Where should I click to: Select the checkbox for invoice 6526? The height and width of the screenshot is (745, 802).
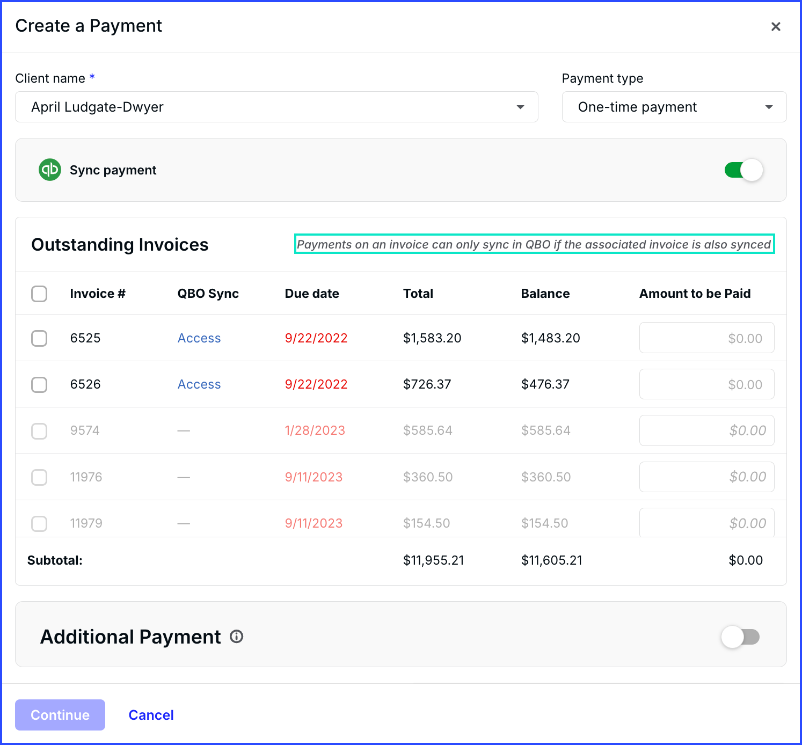[39, 384]
